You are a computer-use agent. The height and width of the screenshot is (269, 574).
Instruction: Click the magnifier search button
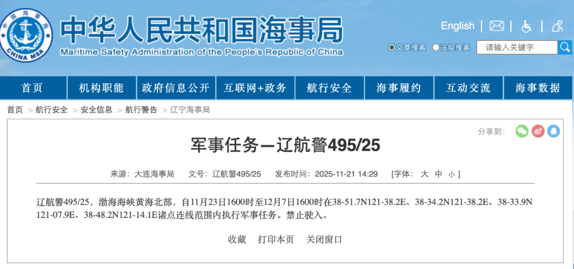pyautogui.click(x=565, y=47)
